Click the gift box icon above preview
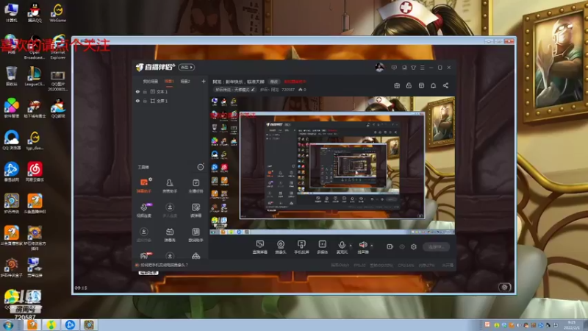588x331 pixels. click(x=397, y=85)
